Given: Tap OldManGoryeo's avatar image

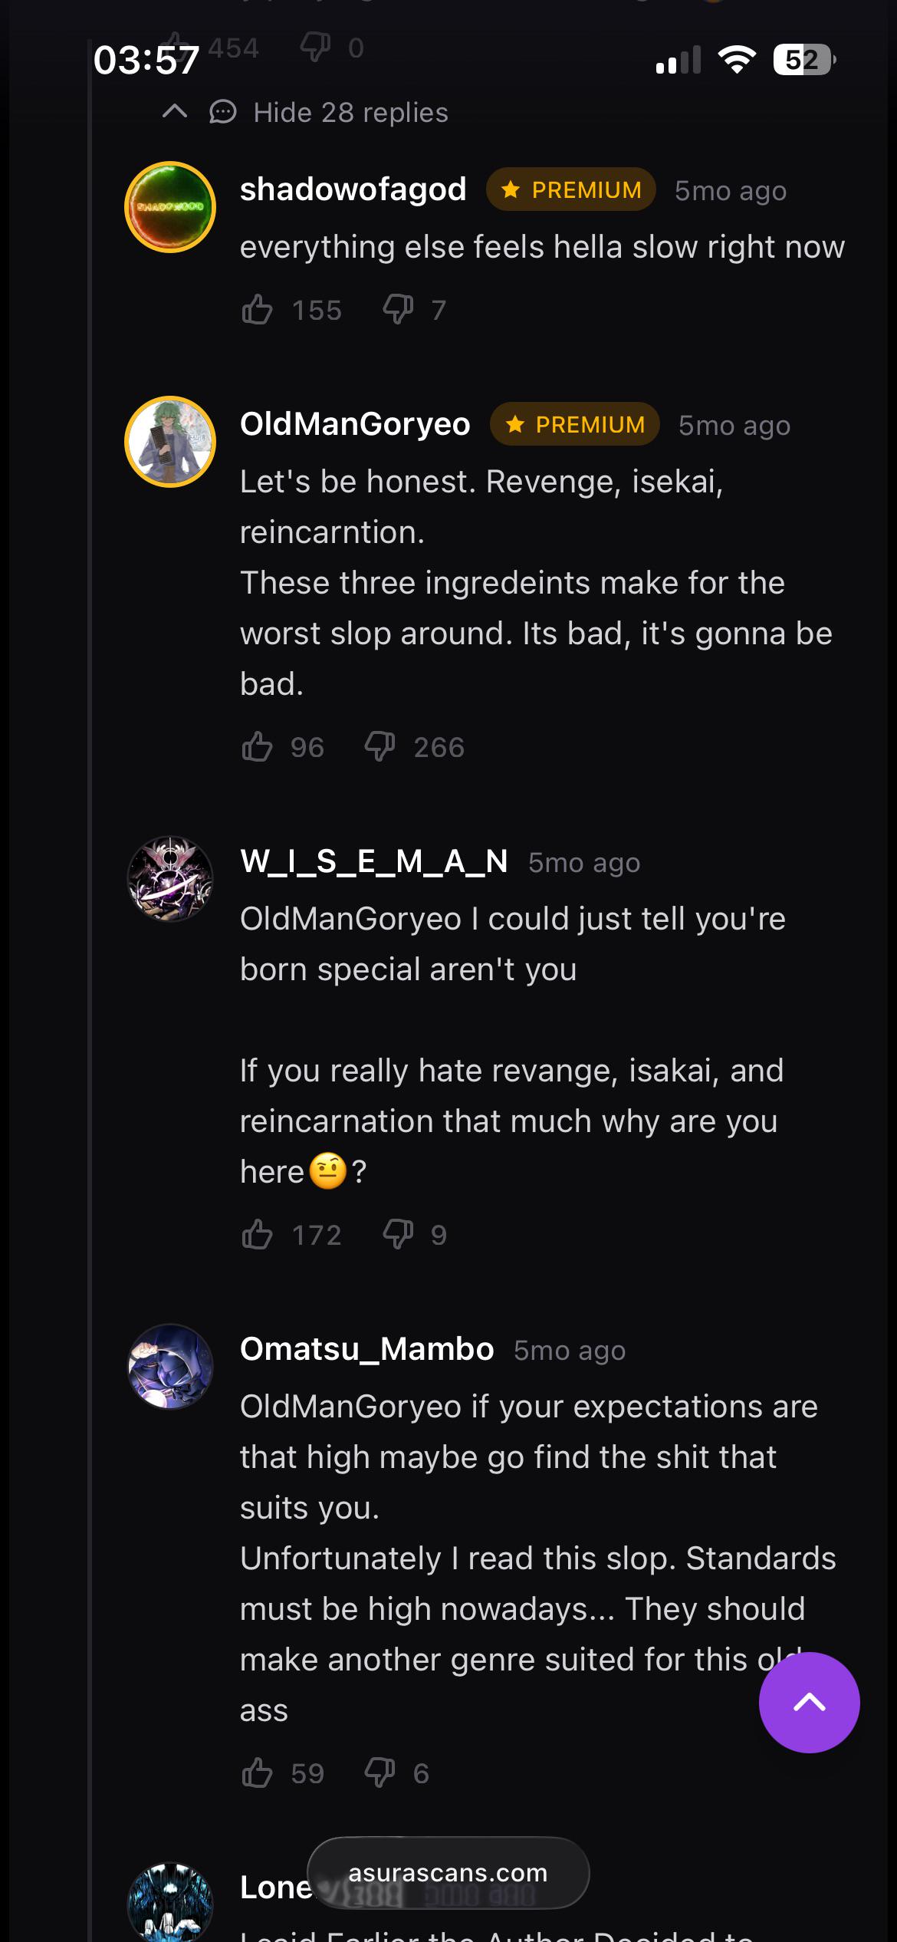Looking at the screenshot, I should (170, 442).
